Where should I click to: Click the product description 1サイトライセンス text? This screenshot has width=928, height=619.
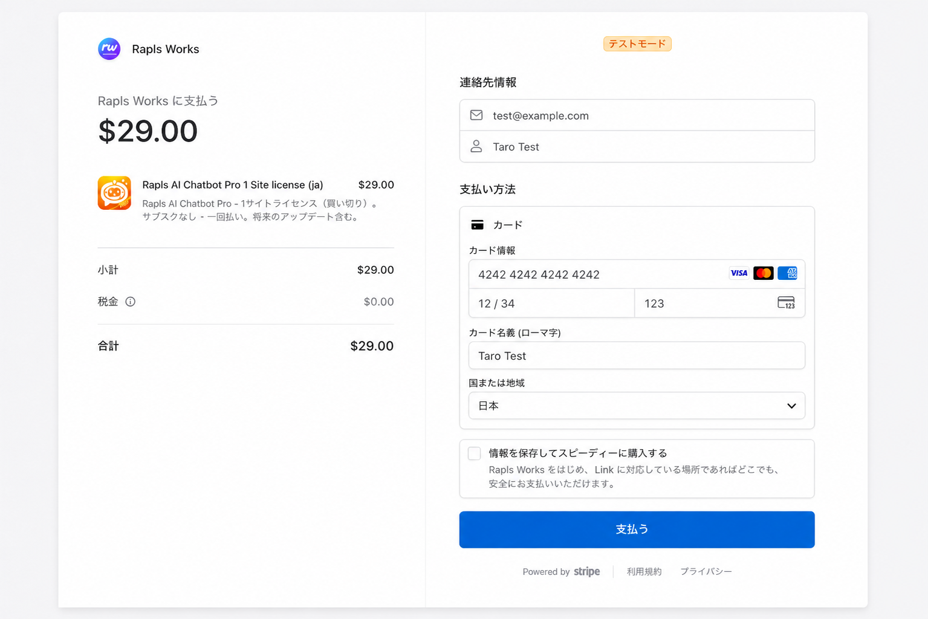[x=261, y=210]
